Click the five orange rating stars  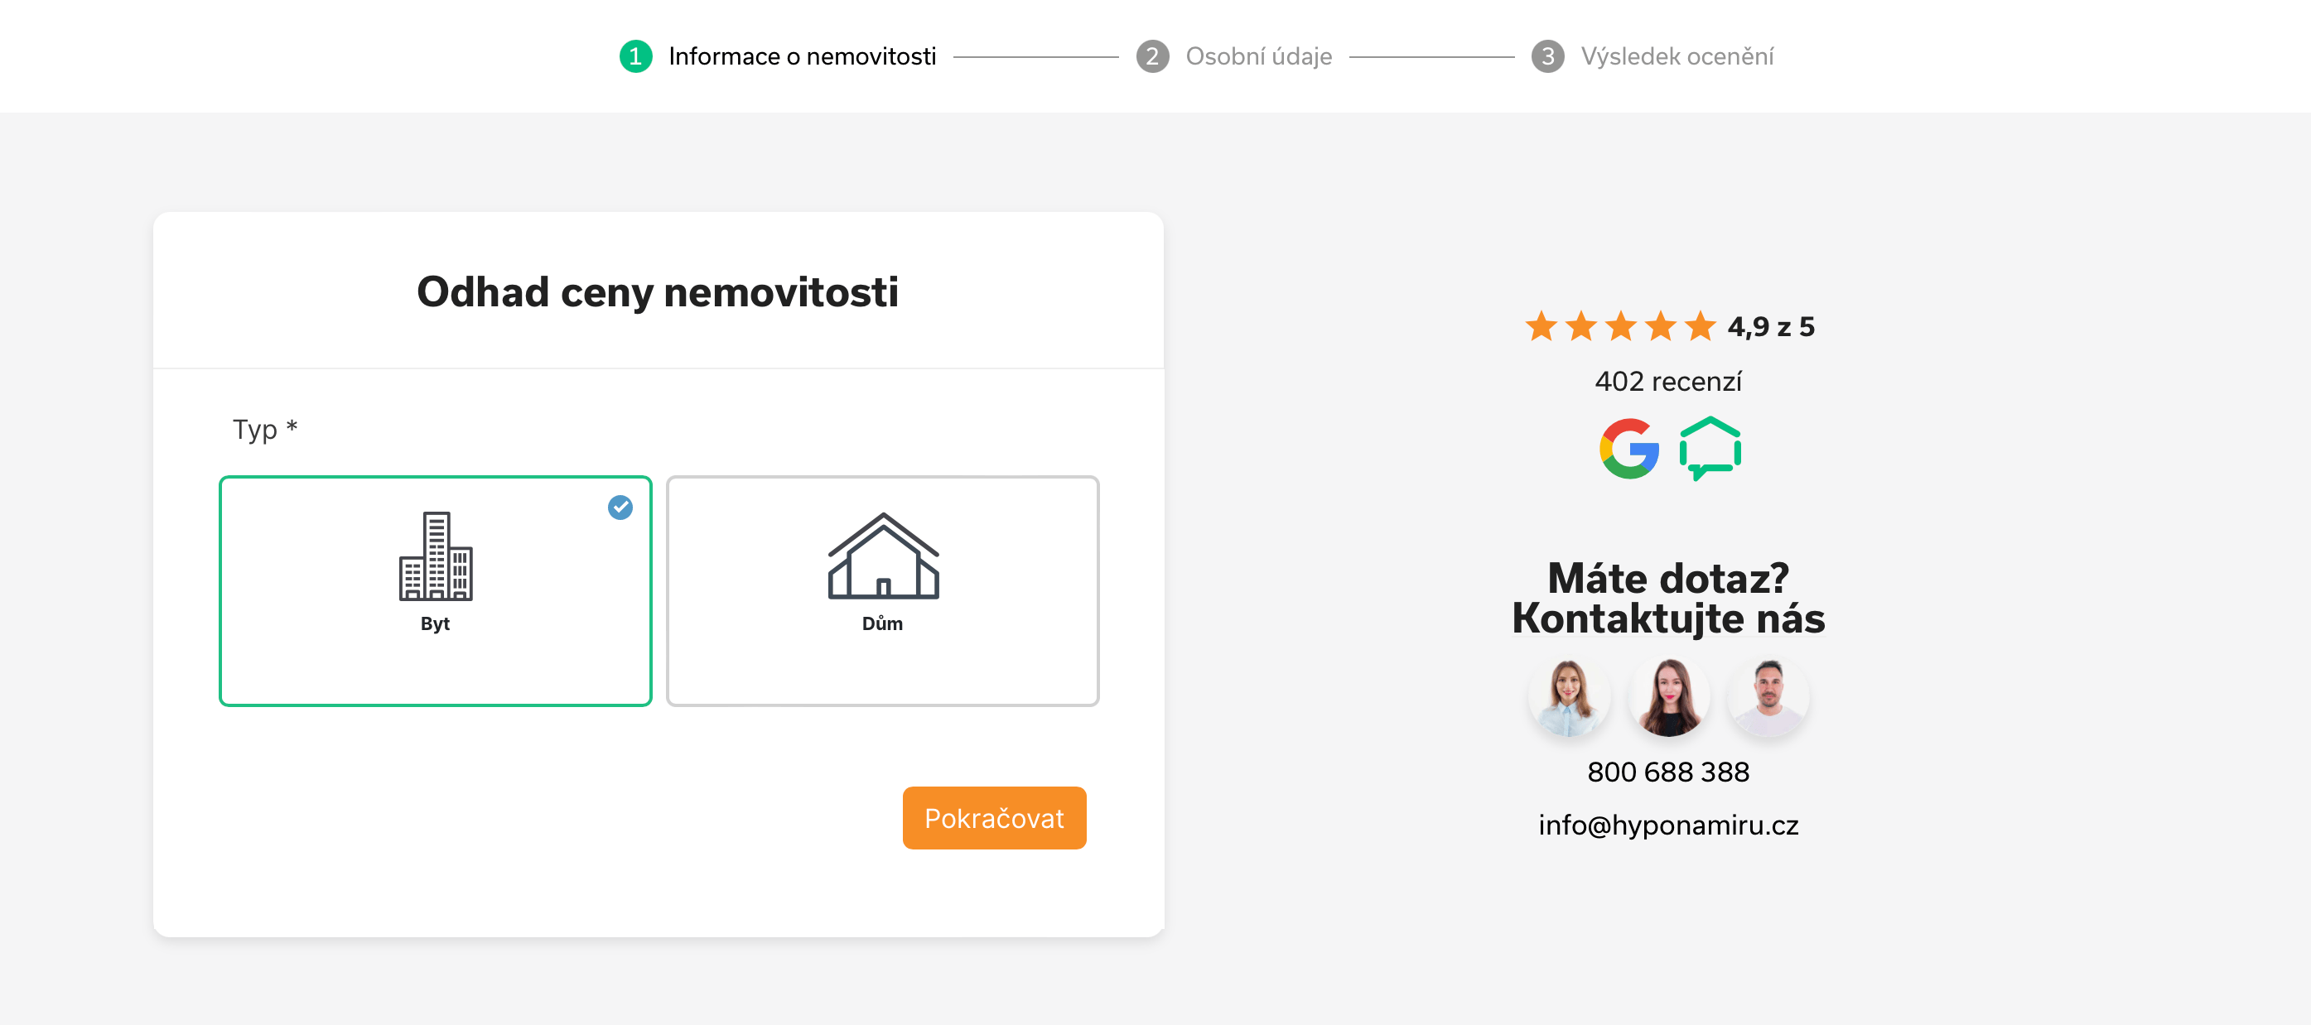(x=1620, y=326)
